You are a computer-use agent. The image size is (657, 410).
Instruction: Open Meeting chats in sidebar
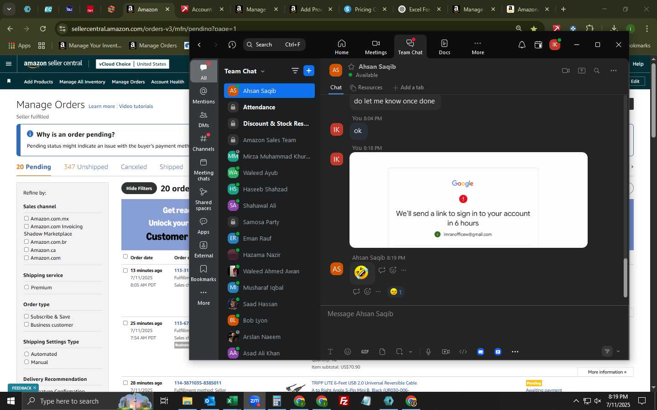(x=203, y=169)
